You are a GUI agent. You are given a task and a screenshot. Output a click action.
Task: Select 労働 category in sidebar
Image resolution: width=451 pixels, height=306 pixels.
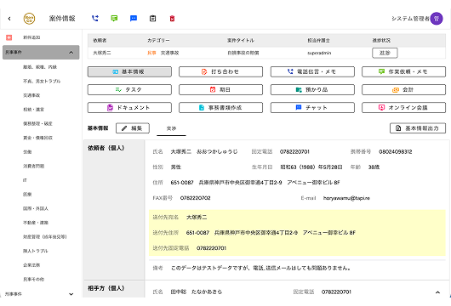(27, 152)
